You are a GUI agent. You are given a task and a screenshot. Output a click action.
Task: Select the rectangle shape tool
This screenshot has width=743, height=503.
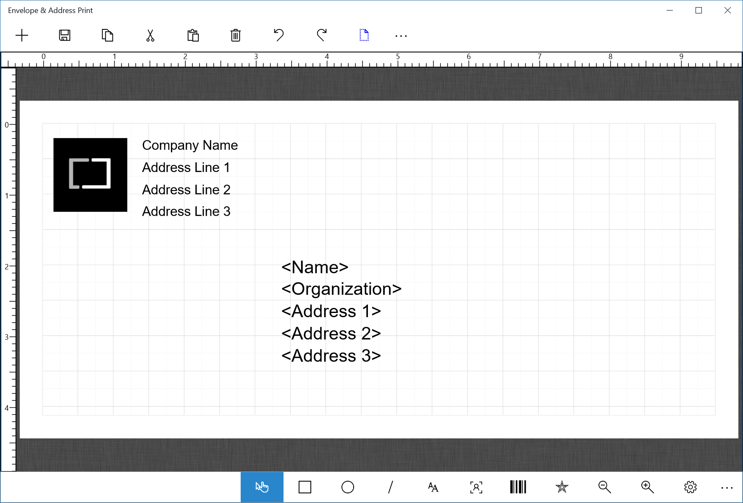[305, 487]
